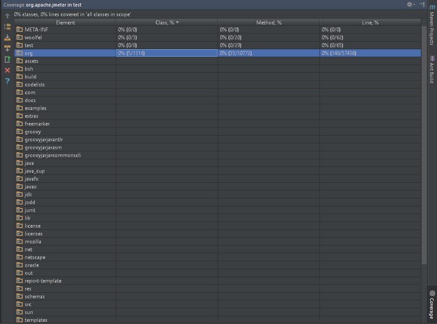Toggle Autoscroll to Source icon
The image size is (437, 324).
(x=8, y=37)
